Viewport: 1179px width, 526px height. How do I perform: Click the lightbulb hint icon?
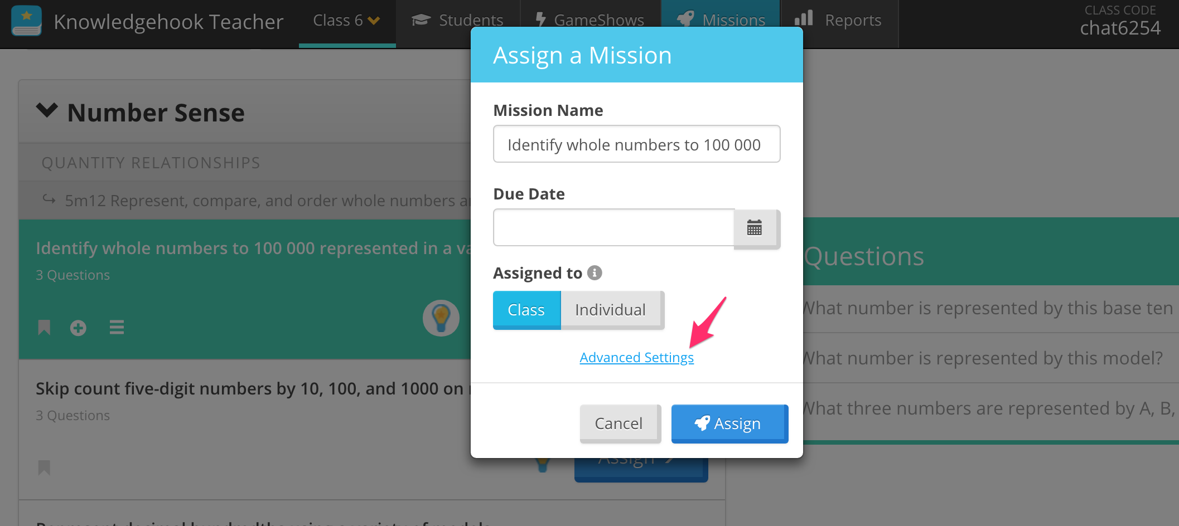(441, 318)
